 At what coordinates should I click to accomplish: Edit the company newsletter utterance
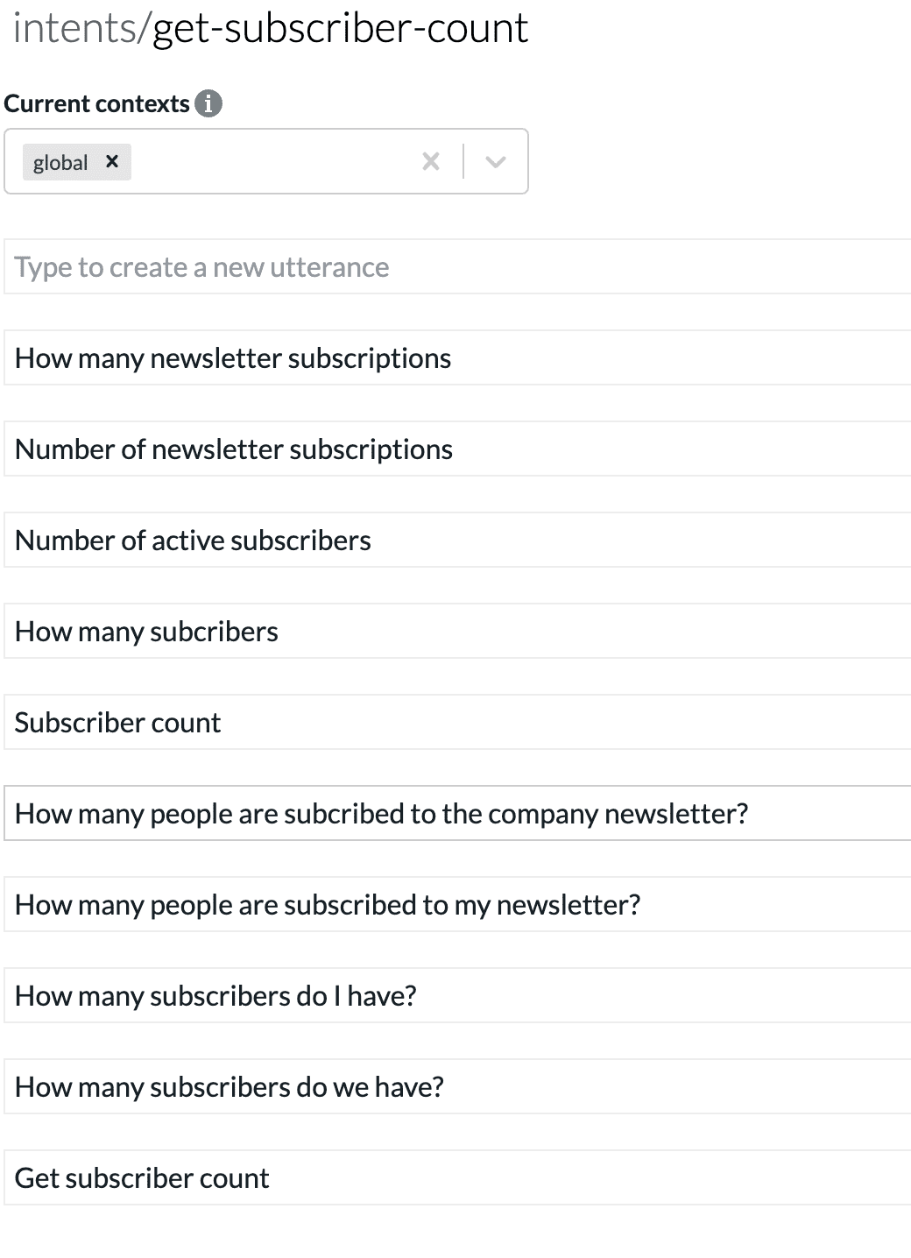(458, 813)
